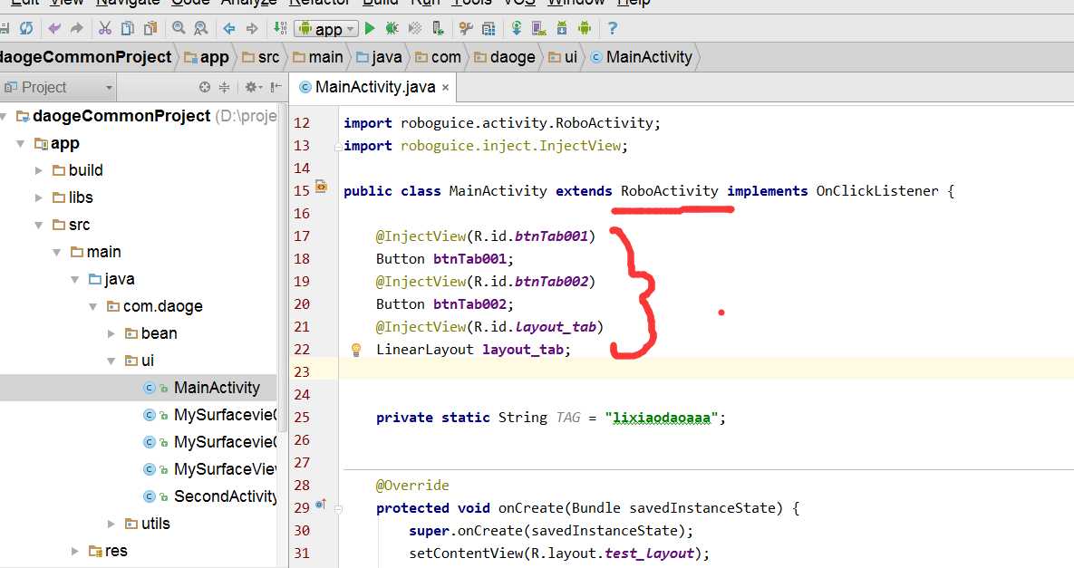1074x568 pixels.
Task: Click the src breadcrumb
Action: pos(260,57)
